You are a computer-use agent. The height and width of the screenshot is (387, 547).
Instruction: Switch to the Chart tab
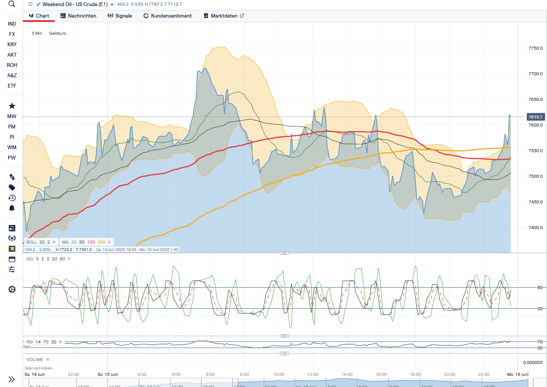coord(39,16)
